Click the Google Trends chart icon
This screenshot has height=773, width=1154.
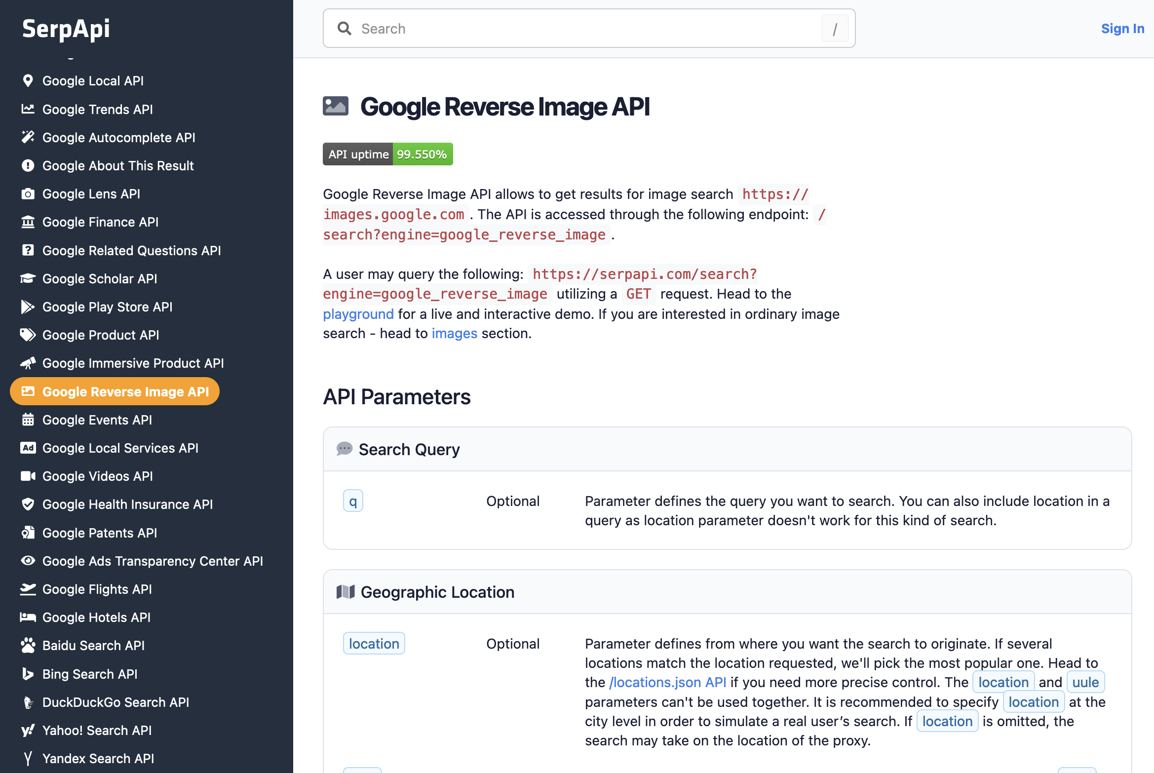click(28, 109)
